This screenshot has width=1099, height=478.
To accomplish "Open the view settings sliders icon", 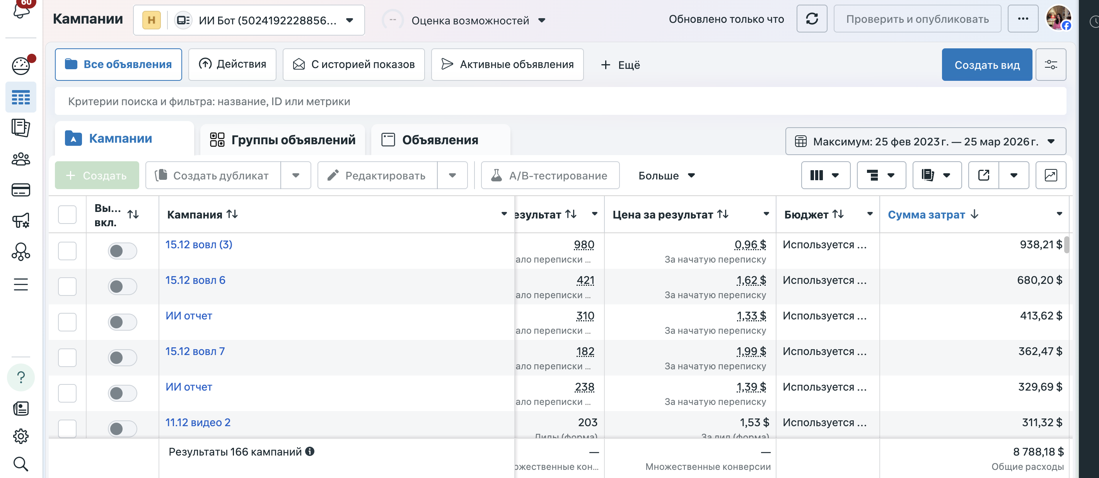I will pos(1051,65).
